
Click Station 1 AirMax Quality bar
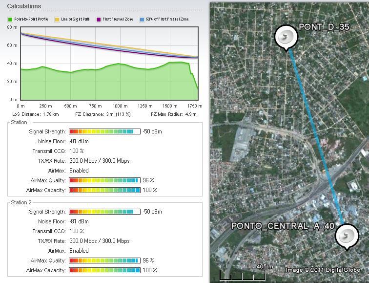tap(104, 180)
